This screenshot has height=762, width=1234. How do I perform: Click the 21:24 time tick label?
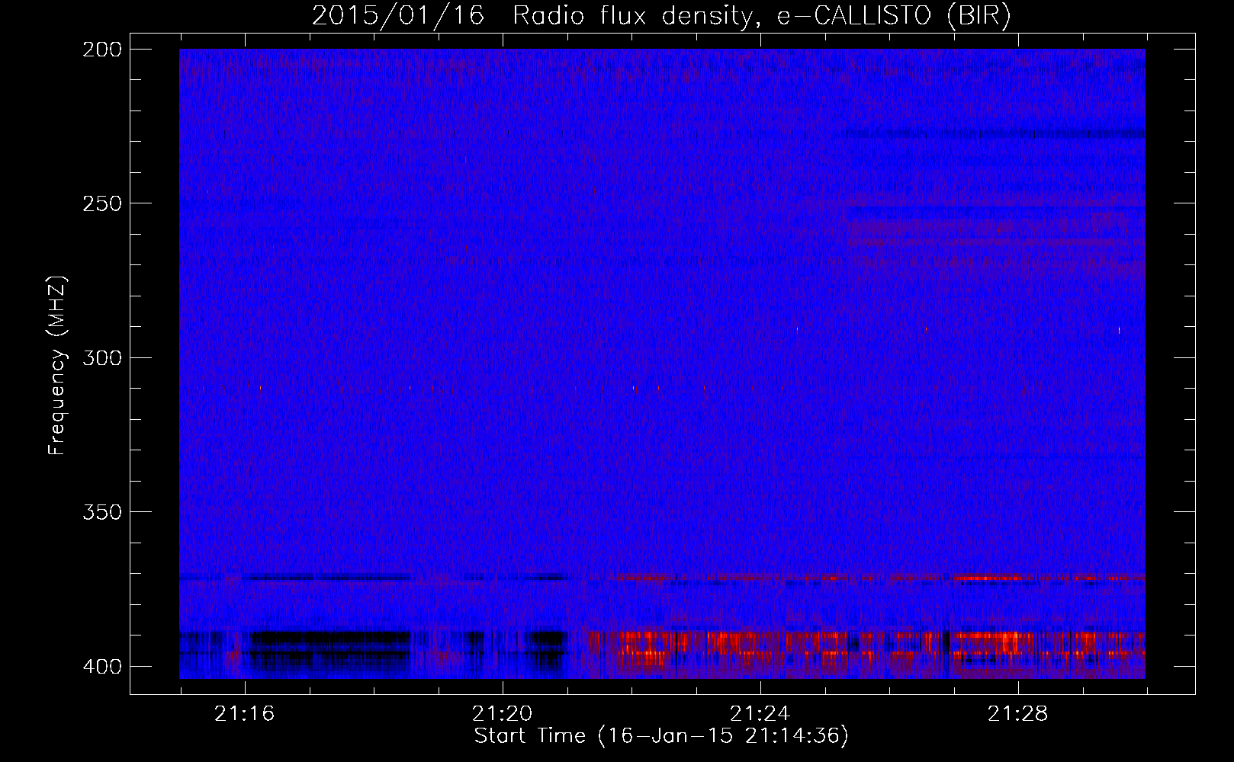(760, 714)
